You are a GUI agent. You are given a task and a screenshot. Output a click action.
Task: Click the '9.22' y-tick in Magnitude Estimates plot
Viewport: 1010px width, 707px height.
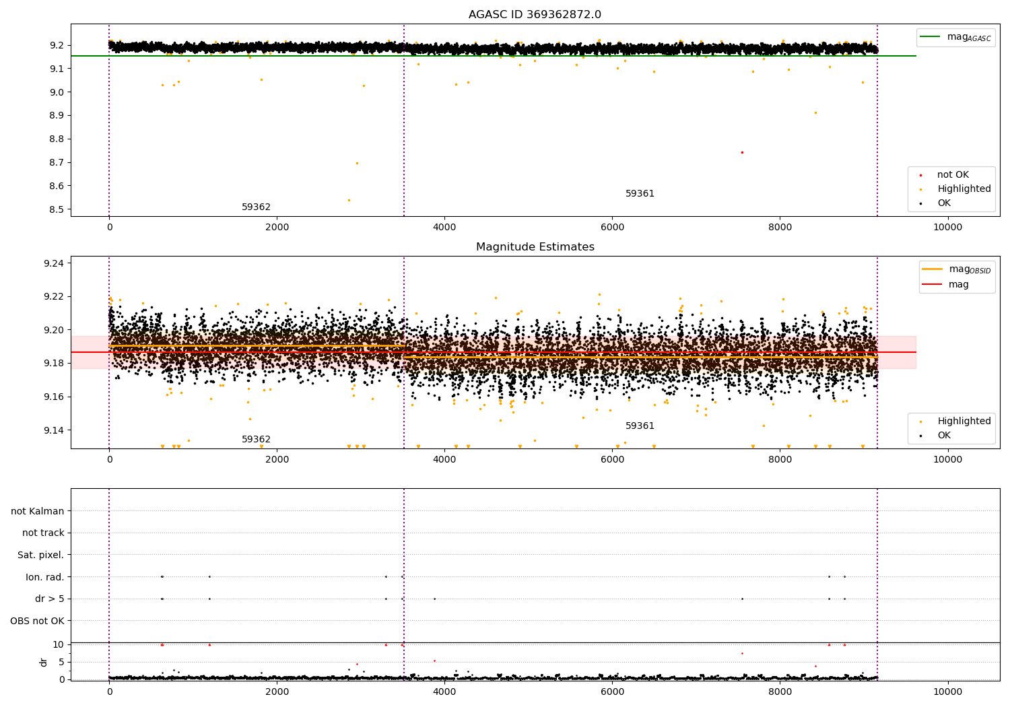click(55, 297)
